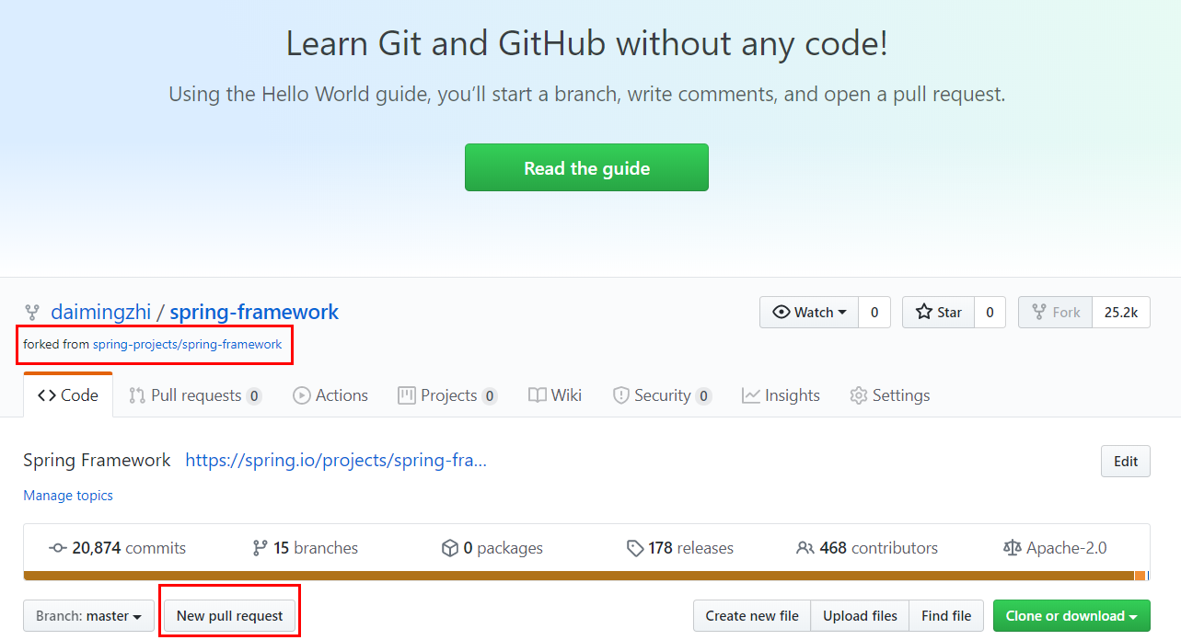1181x640 pixels.
Task: Open the Clone or download dropdown
Action: pyautogui.click(x=1071, y=616)
